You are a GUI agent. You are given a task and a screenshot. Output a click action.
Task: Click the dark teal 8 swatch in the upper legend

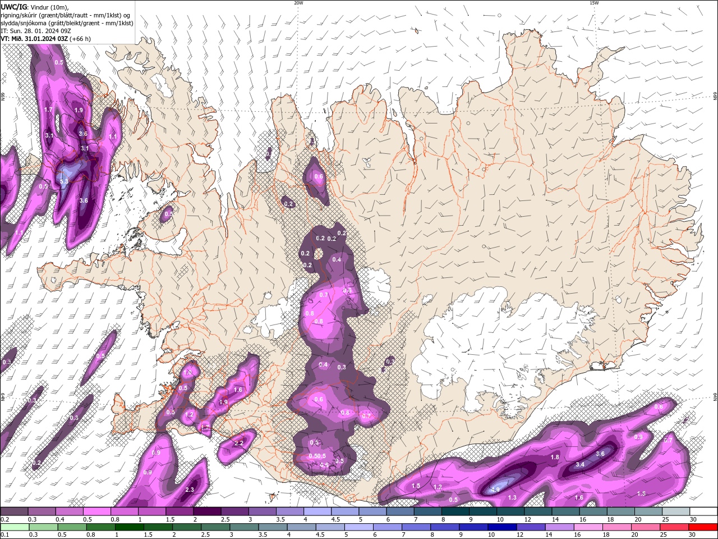pyautogui.click(x=455, y=511)
